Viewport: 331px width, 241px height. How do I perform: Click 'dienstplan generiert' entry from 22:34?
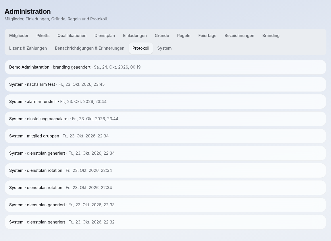click(165, 153)
